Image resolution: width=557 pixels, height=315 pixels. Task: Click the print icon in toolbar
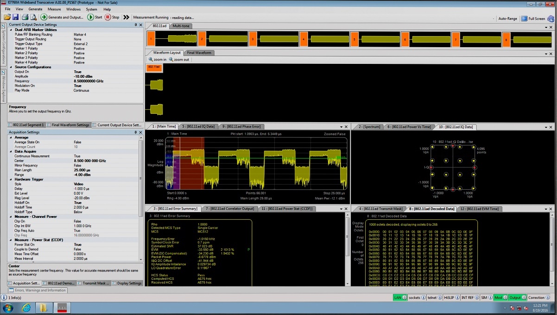coord(25,17)
